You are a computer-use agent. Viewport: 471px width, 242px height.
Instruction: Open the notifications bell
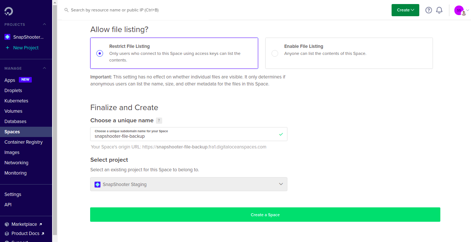coord(439,10)
